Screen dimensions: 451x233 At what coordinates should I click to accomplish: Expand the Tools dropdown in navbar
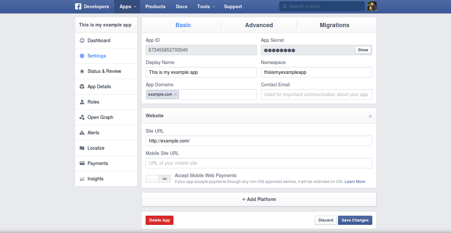206,7
